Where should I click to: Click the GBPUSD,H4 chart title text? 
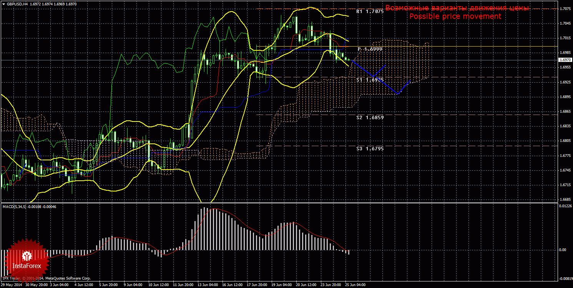click(x=17, y=3)
